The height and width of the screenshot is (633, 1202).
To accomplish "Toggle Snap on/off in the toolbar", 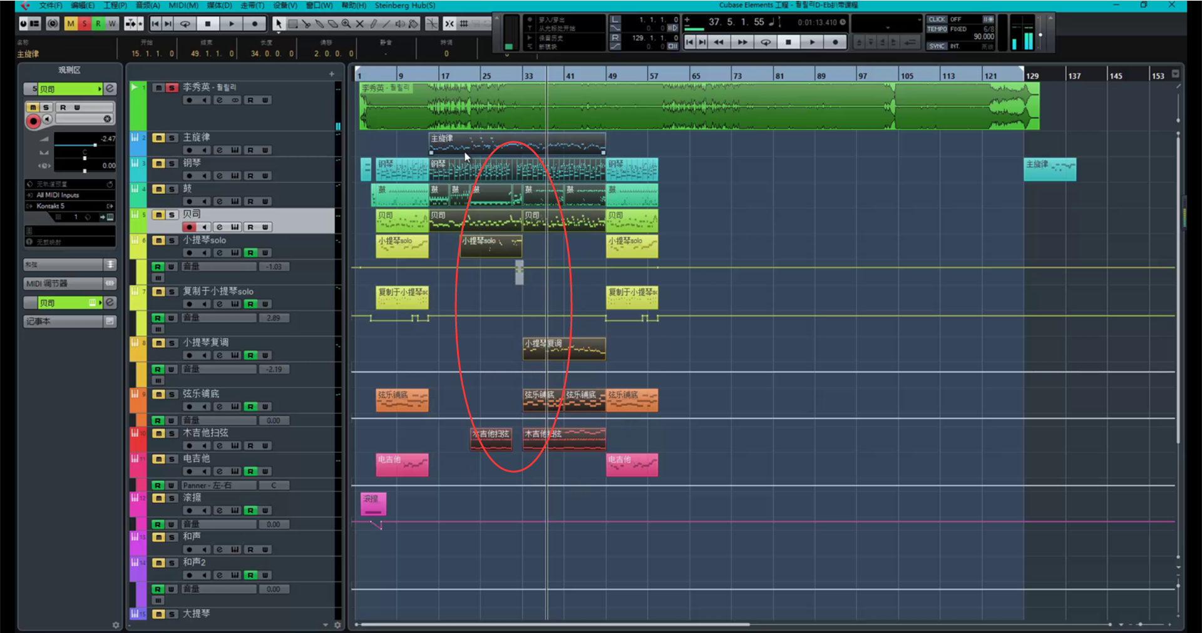I will click(449, 24).
